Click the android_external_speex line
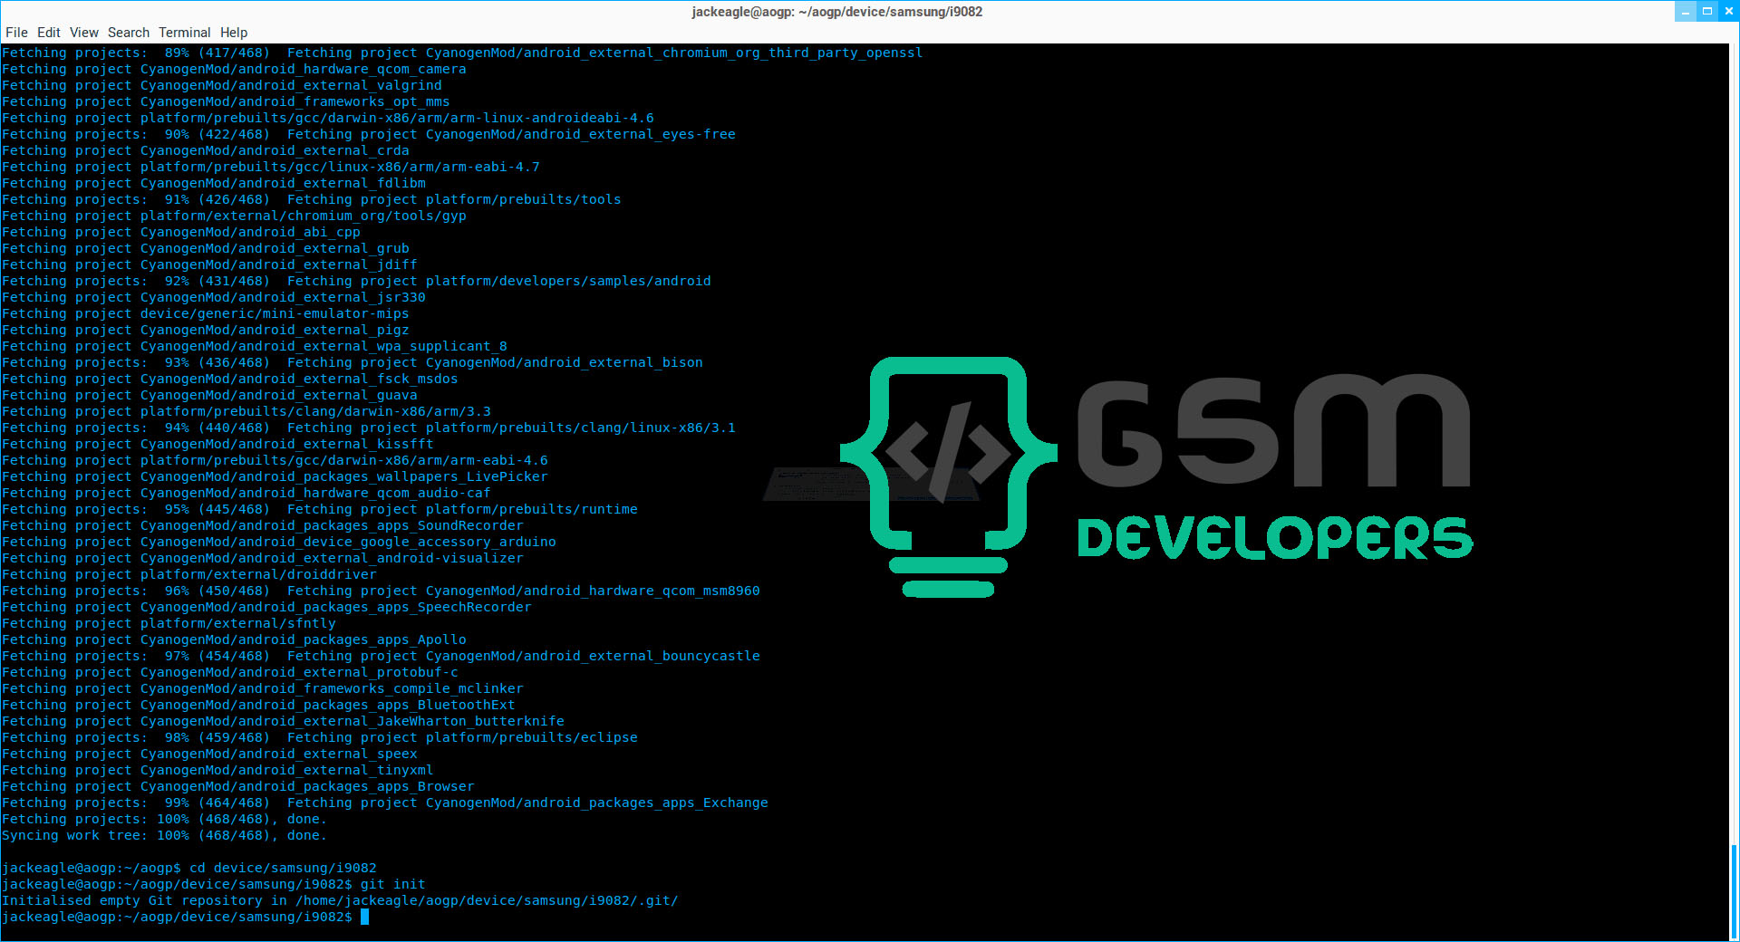Screen dimensions: 1740x942 pyautogui.click(x=209, y=754)
